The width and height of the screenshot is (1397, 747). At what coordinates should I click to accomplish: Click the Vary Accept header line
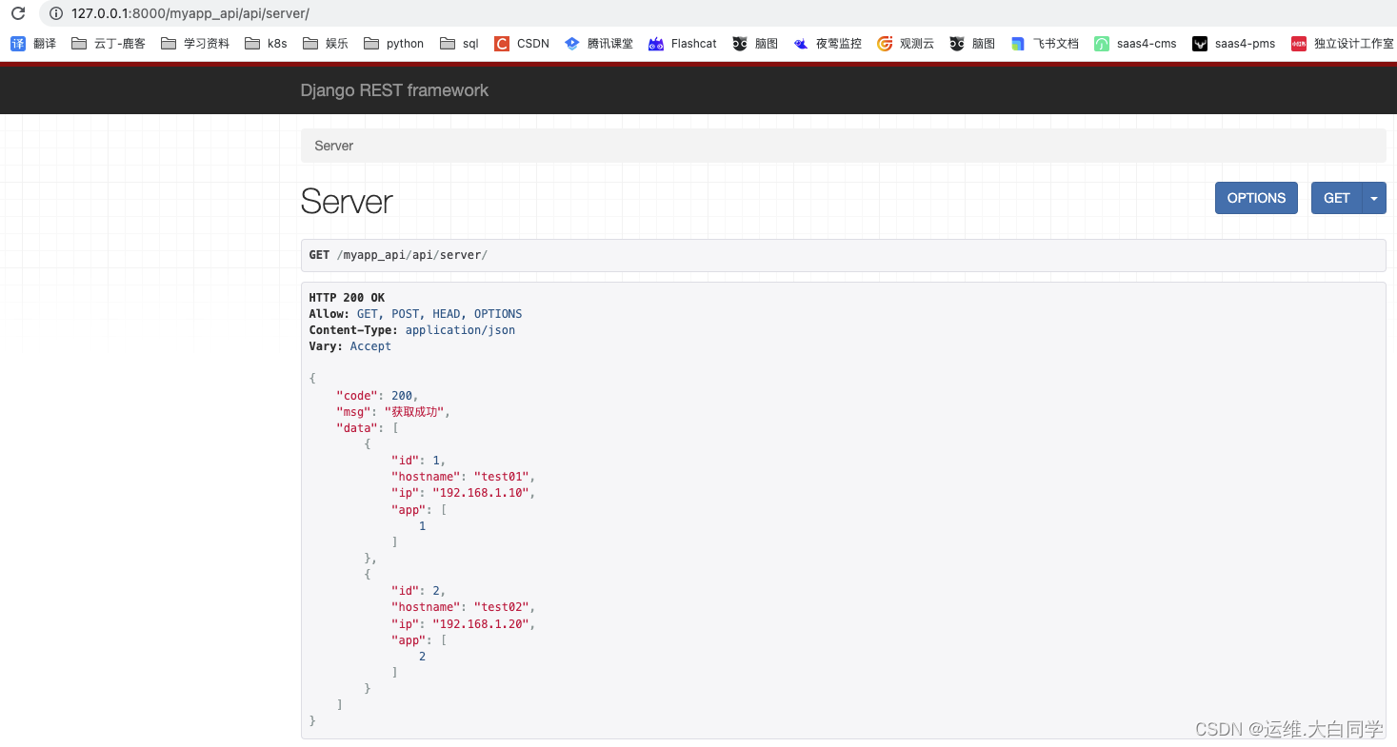(x=349, y=346)
